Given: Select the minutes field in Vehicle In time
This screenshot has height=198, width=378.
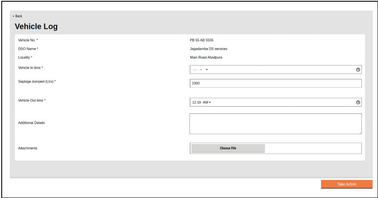Looking at the screenshot, I should point(197,70).
